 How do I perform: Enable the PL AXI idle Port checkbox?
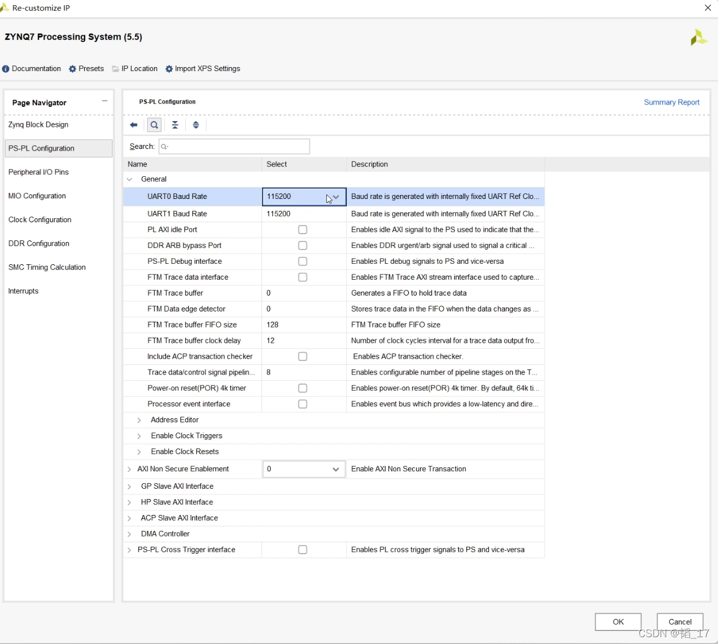[x=302, y=230]
